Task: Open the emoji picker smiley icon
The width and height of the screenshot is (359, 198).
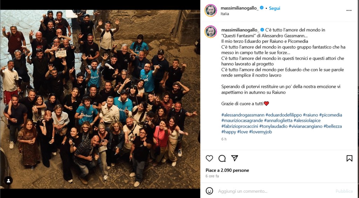Action: [209, 191]
